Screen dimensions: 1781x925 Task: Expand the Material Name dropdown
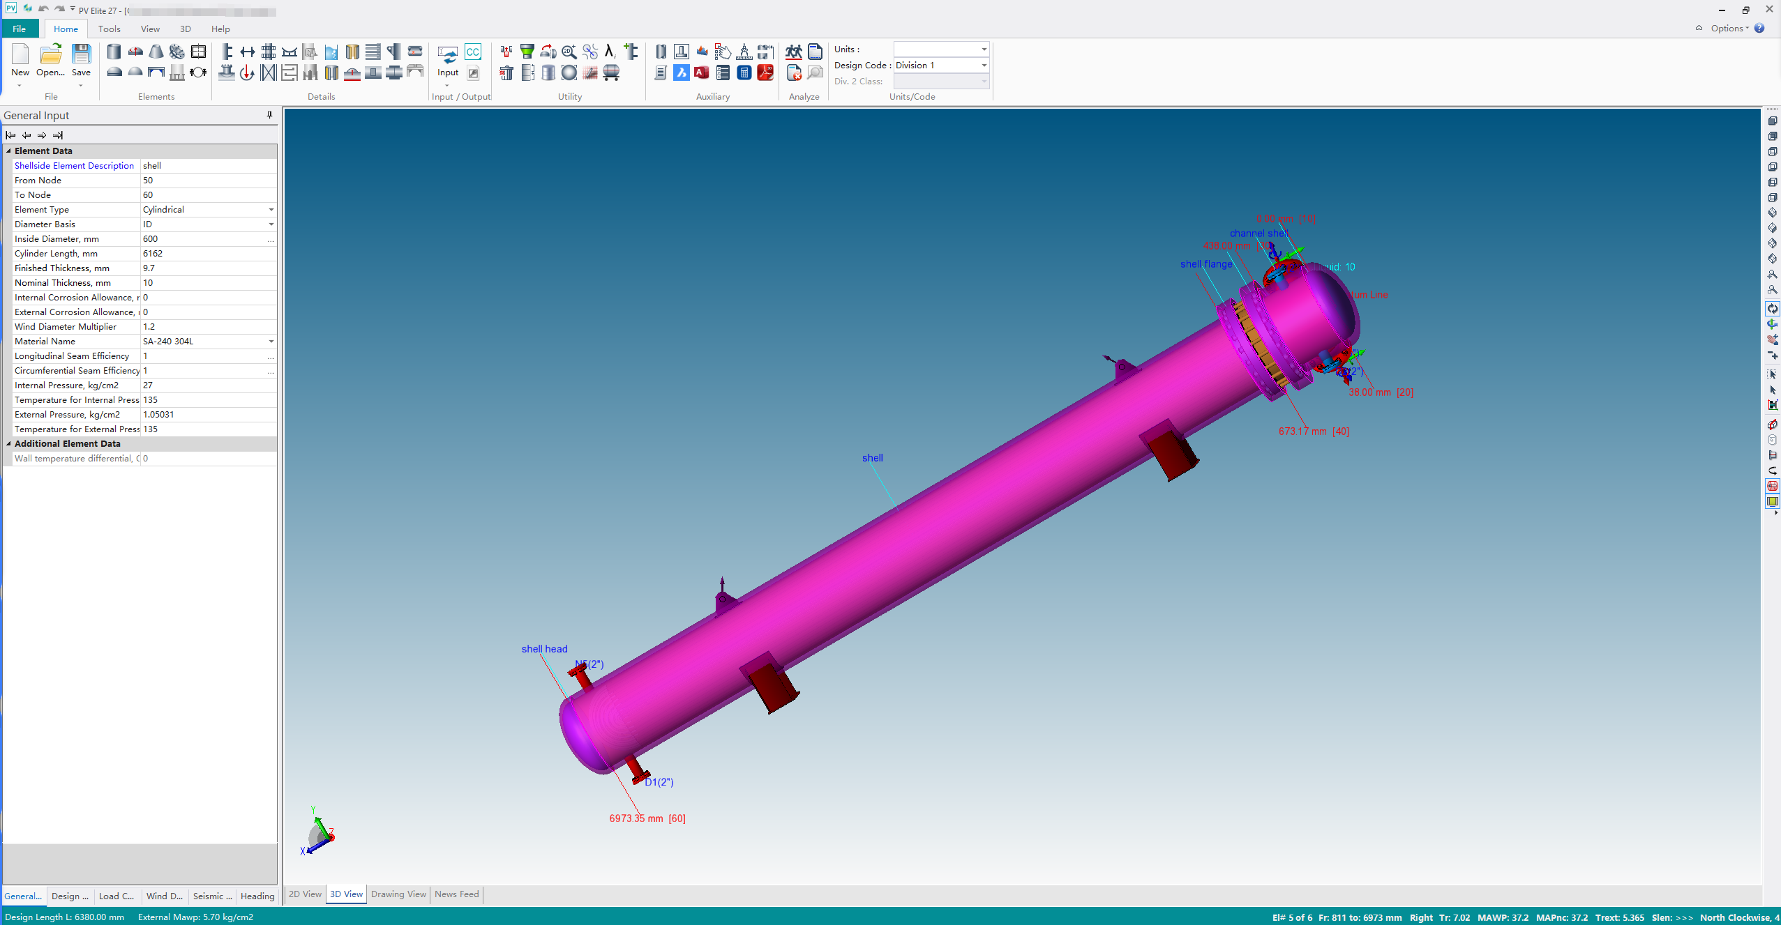click(271, 342)
